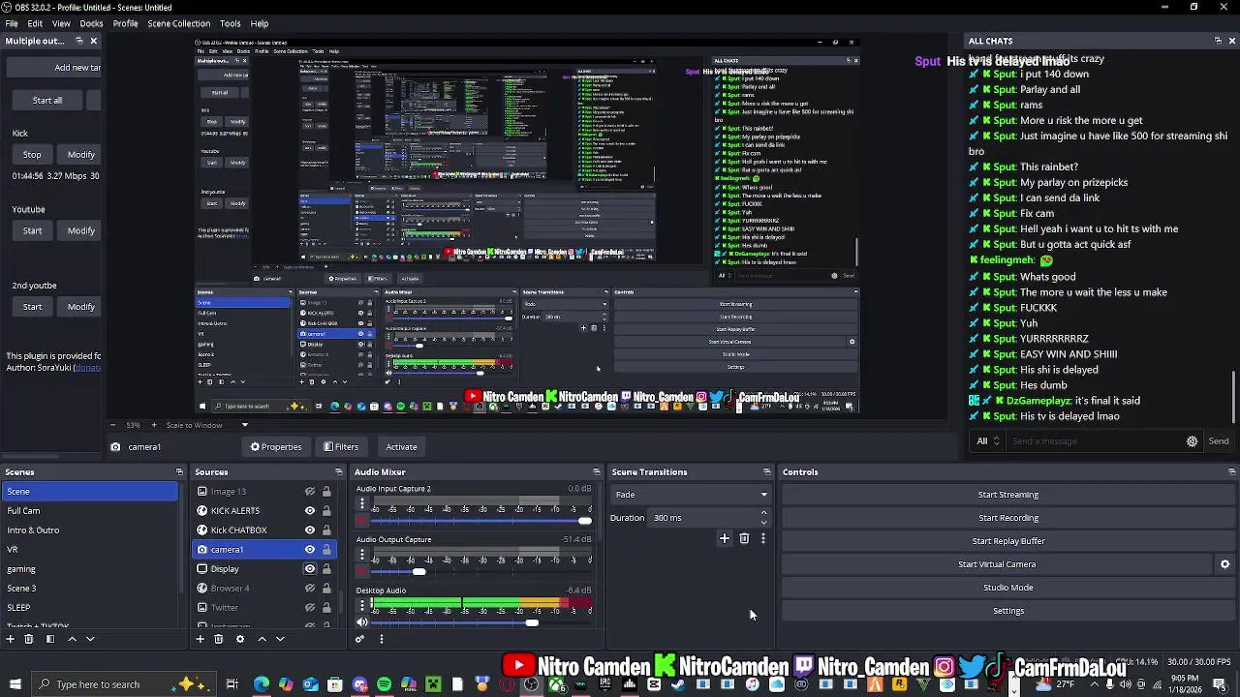Toggle lock on camera1 source
Viewport: 1240px width, 697px height.
326,550
